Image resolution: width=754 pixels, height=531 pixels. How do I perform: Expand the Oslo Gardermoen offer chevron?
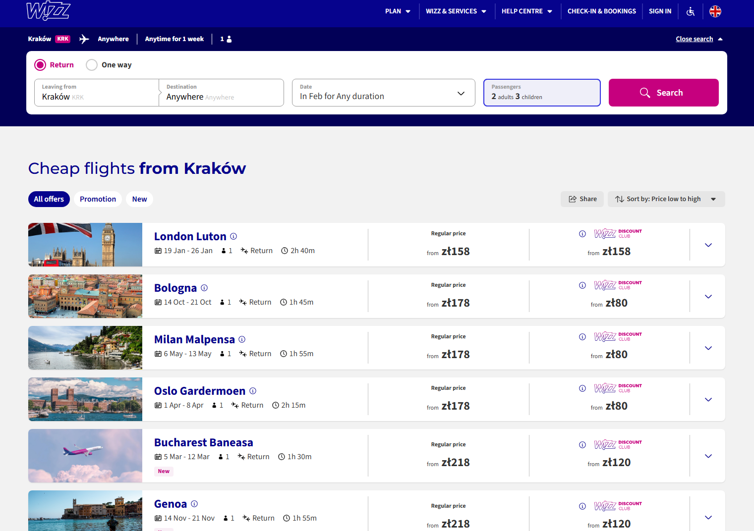coord(708,400)
